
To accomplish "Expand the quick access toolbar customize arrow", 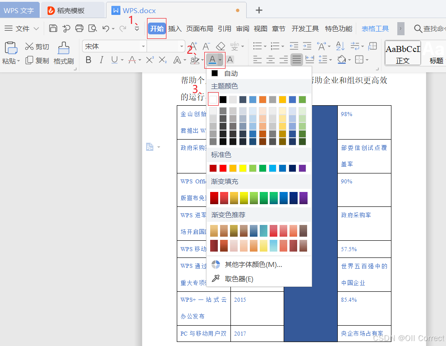I will point(137,28).
